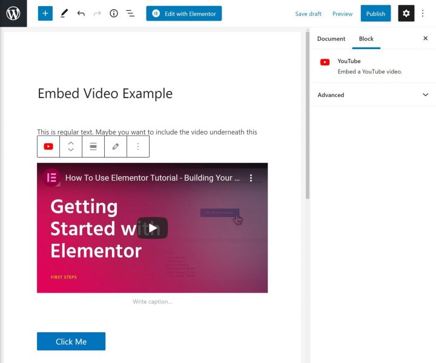Open the top bar more options menu
Image resolution: width=436 pixels, height=363 pixels.
423,13
